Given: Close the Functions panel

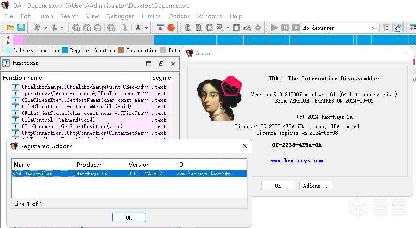Looking at the screenshot, I should click(x=173, y=64).
